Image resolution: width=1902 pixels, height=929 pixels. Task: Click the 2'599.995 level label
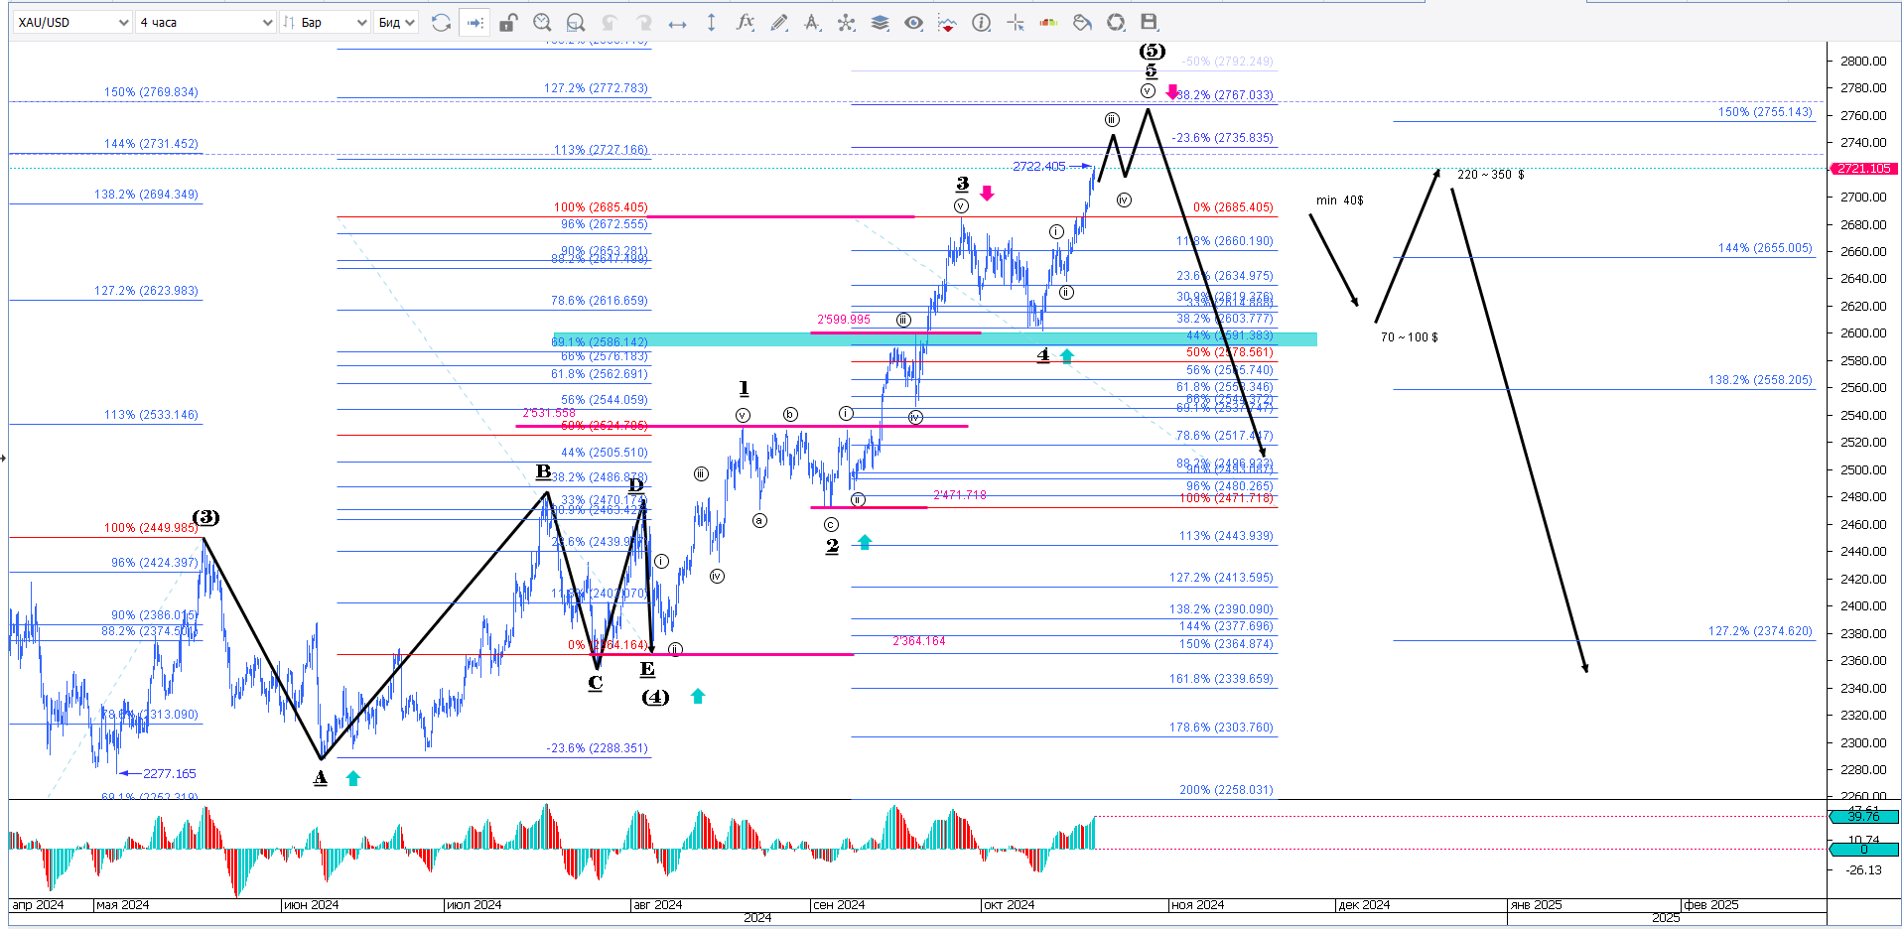coord(844,320)
